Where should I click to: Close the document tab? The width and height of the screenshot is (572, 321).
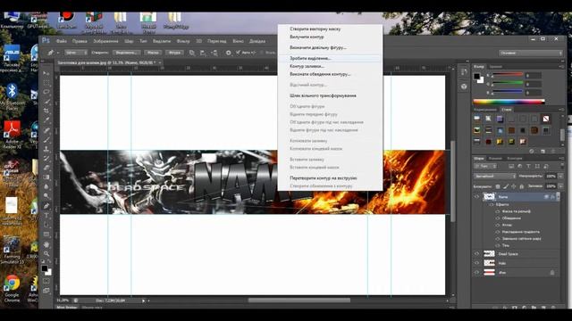coord(160,63)
